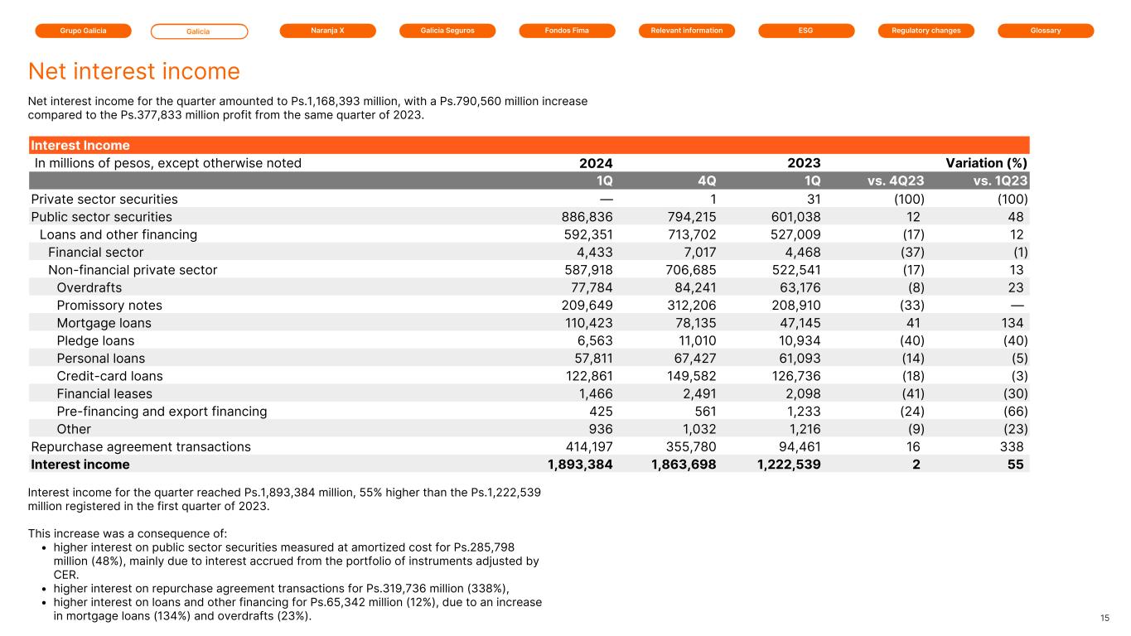1131x636 pixels.
Task: Click the Repurchase agreement transactions row label
Action: (140, 447)
